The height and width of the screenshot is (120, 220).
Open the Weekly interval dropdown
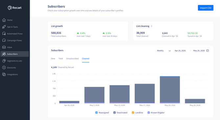click(x=164, y=50)
